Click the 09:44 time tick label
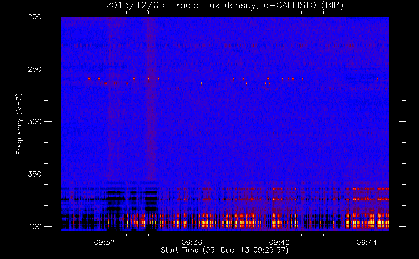The width and height of the screenshot is (419, 259). tap(367, 243)
